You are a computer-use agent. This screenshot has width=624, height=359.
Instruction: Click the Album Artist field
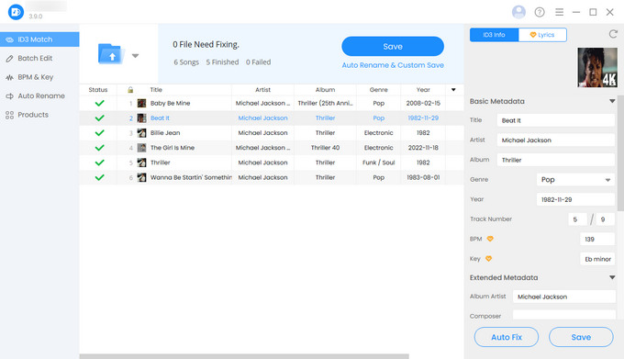click(x=564, y=297)
